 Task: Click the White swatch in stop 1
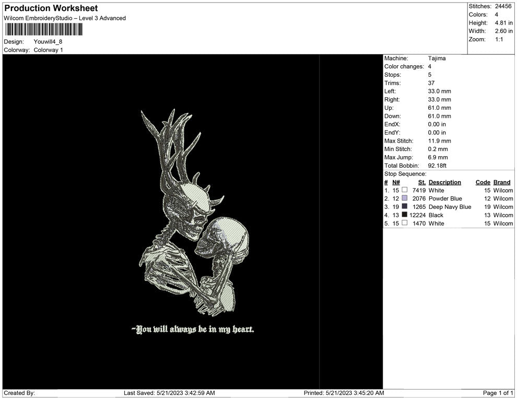(404, 190)
